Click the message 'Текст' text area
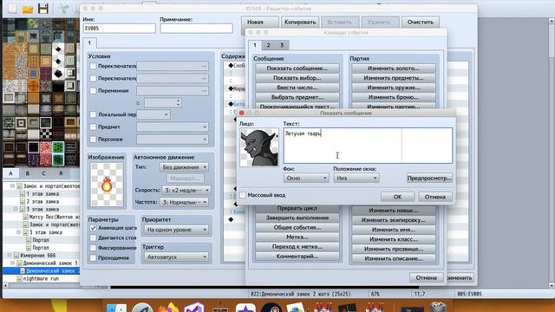555x312 pixels. click(x=368, y=146)
